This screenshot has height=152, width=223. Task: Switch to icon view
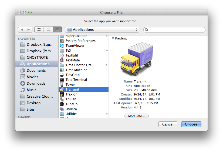(39, 30)
